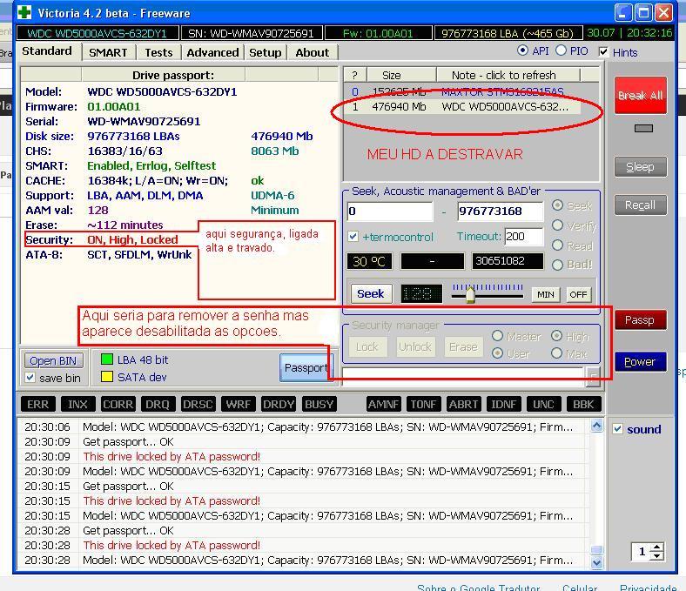This screenshot has width=686, height=591.
Task: Select the Master password radio
Action: pyautogui.click(x=497, y=336)
